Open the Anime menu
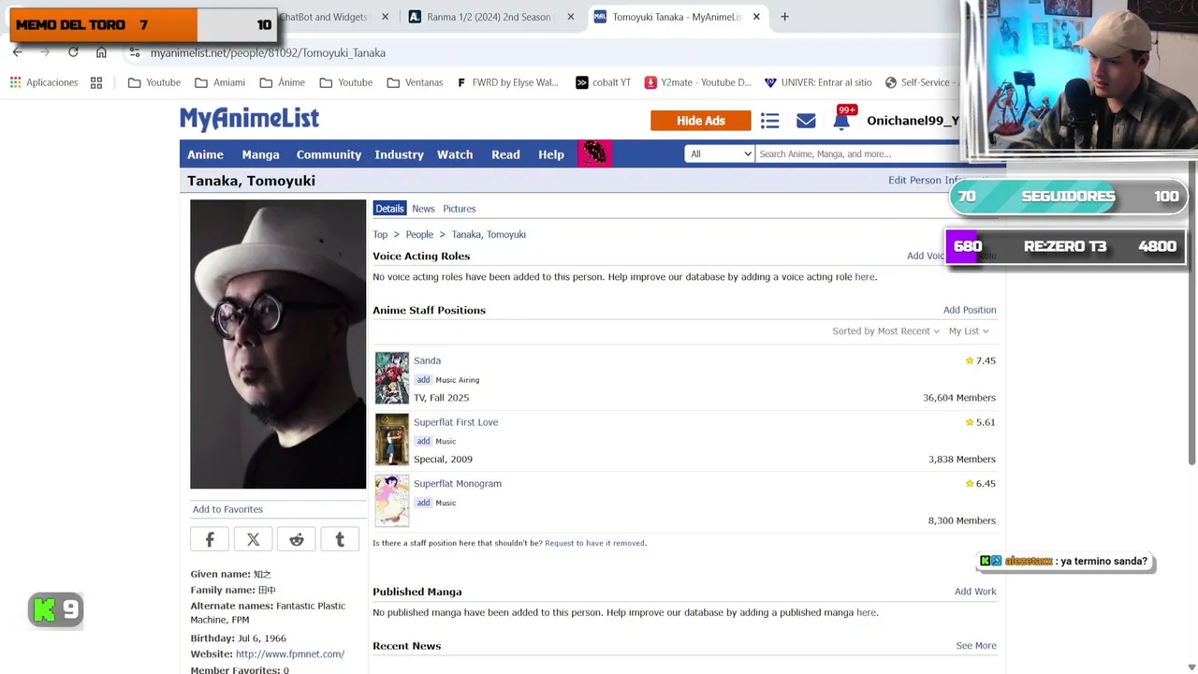The image size is (1198, 674). [x=205, y=154]
